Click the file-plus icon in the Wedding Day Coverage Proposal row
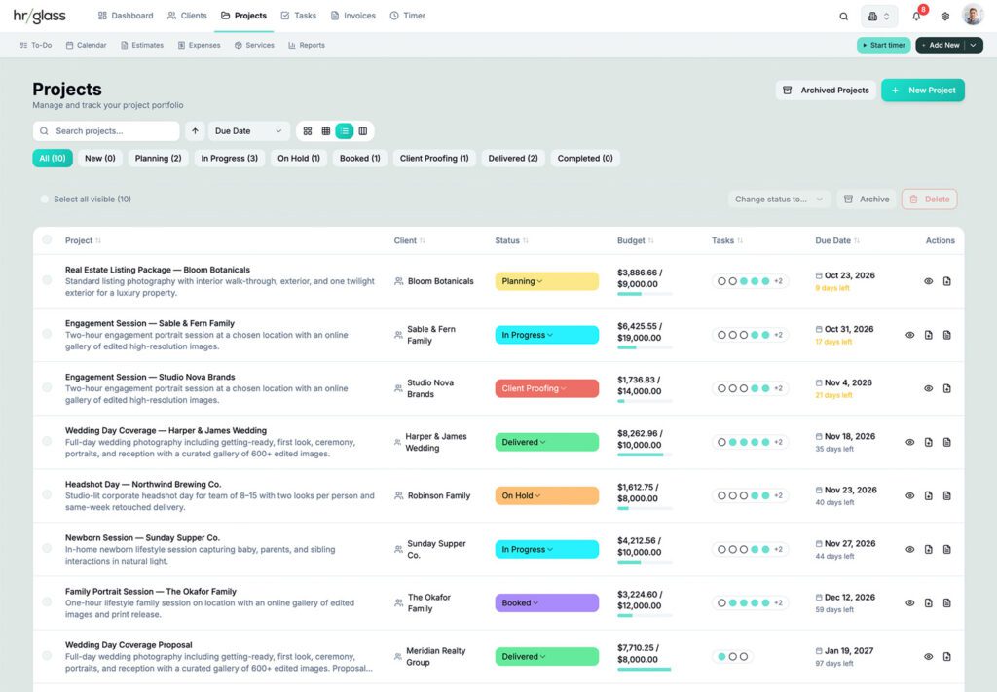Image resolution: width=997 pixels, height=692 pixels. click(946, 656)
